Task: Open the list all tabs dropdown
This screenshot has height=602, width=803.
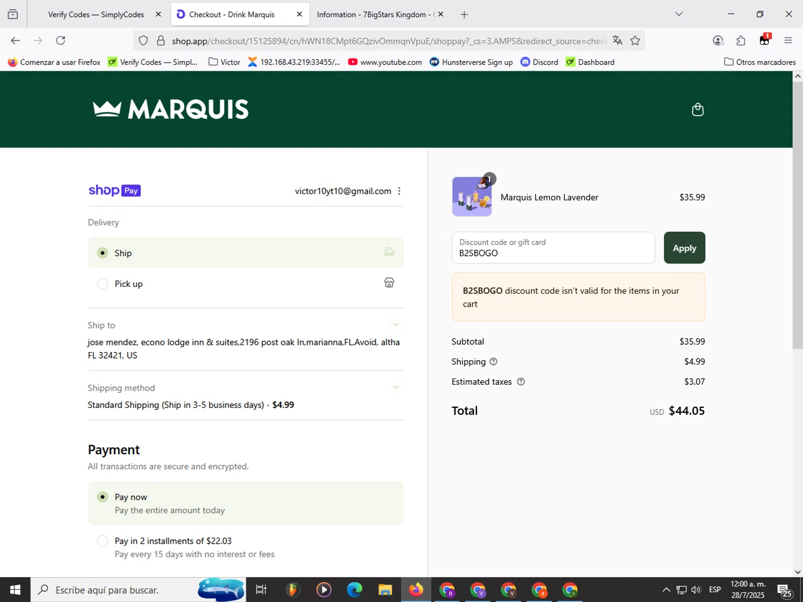Action: 679,14
